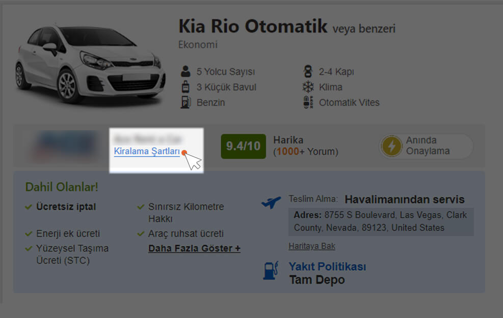
Task: Click the Yakıt Politikası heading
Action: (x=327, y=267)
